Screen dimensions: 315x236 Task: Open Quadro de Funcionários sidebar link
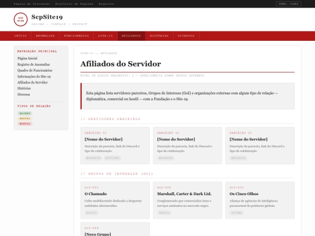[35, 71]
